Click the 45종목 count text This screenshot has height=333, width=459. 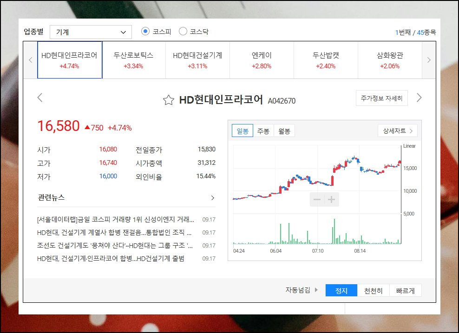[x=426, y=33]
